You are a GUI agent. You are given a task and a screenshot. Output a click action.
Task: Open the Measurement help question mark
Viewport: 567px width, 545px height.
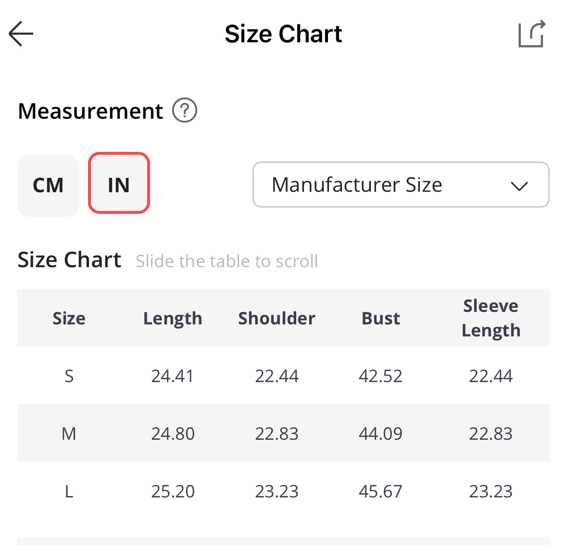click(185, 110)
